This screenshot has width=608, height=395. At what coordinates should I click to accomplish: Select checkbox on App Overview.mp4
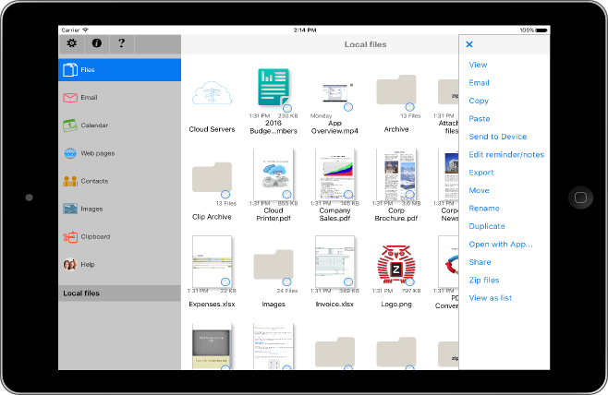tap(348, 107)
